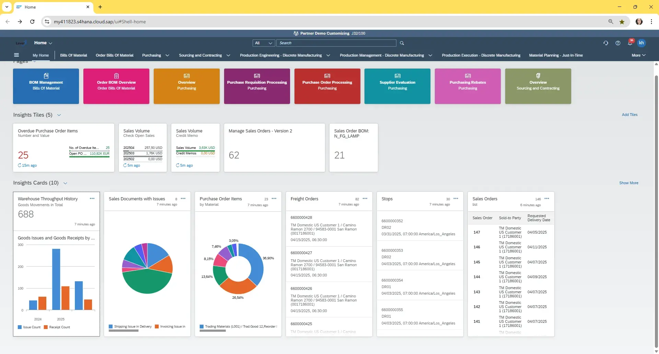Click the Show More link

point(628,183)
